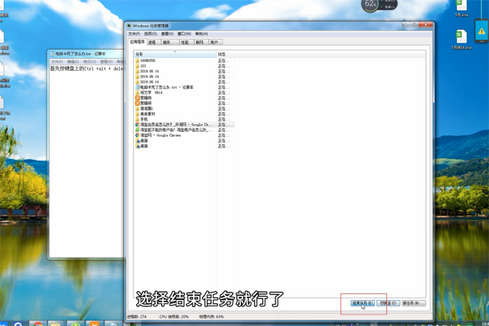This screenshot has width=489, height=326.
Task: Click the green browser icon of 淘宝能不能改用户名 task
Action: click(137, 130)
